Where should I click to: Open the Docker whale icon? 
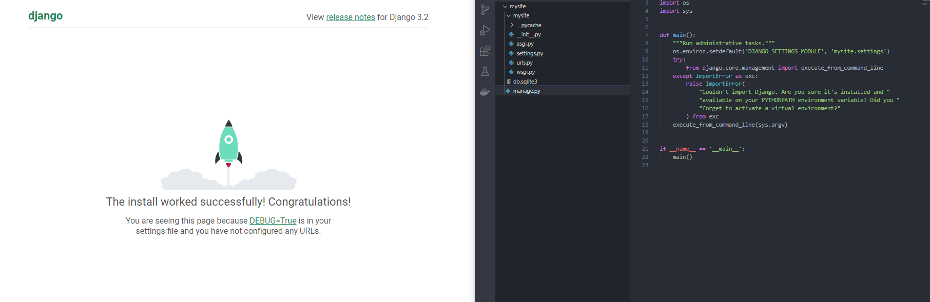485,92
